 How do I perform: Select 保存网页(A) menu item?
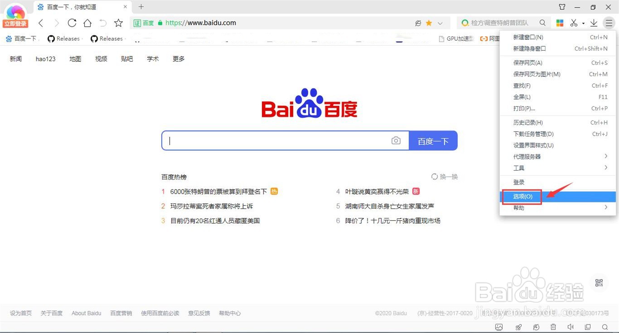[558, 63]
